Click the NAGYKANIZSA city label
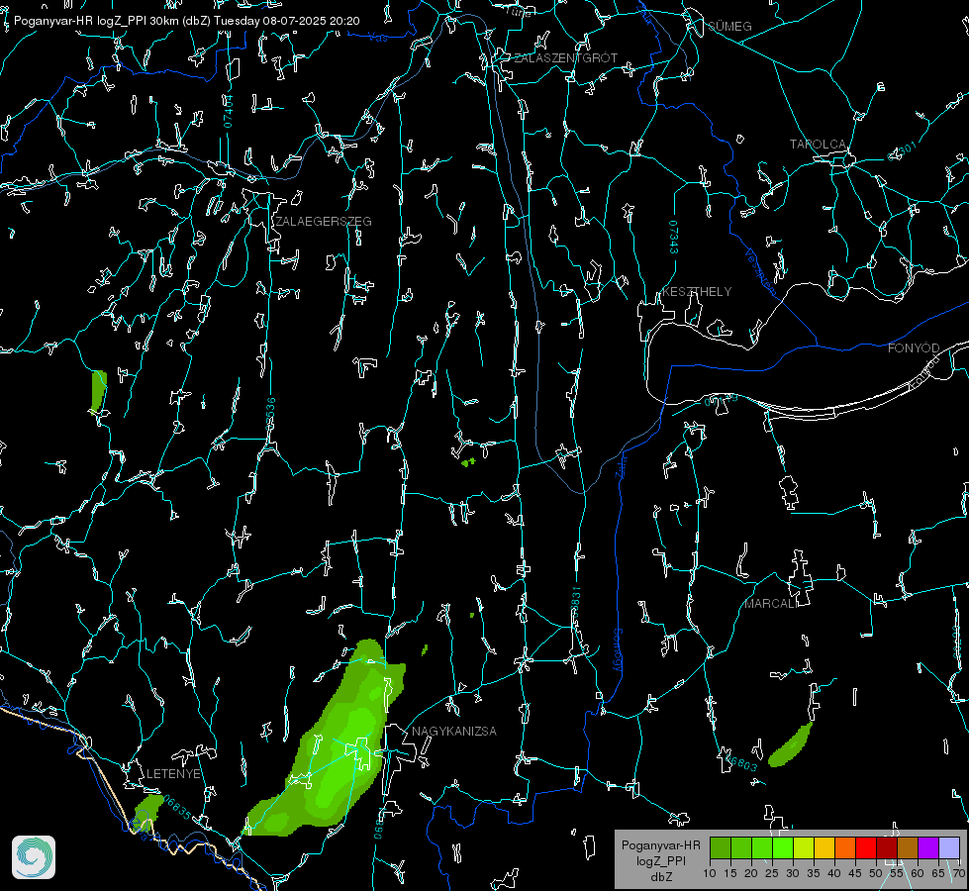The height and width of the screenshot is (891, 969). 454,732
